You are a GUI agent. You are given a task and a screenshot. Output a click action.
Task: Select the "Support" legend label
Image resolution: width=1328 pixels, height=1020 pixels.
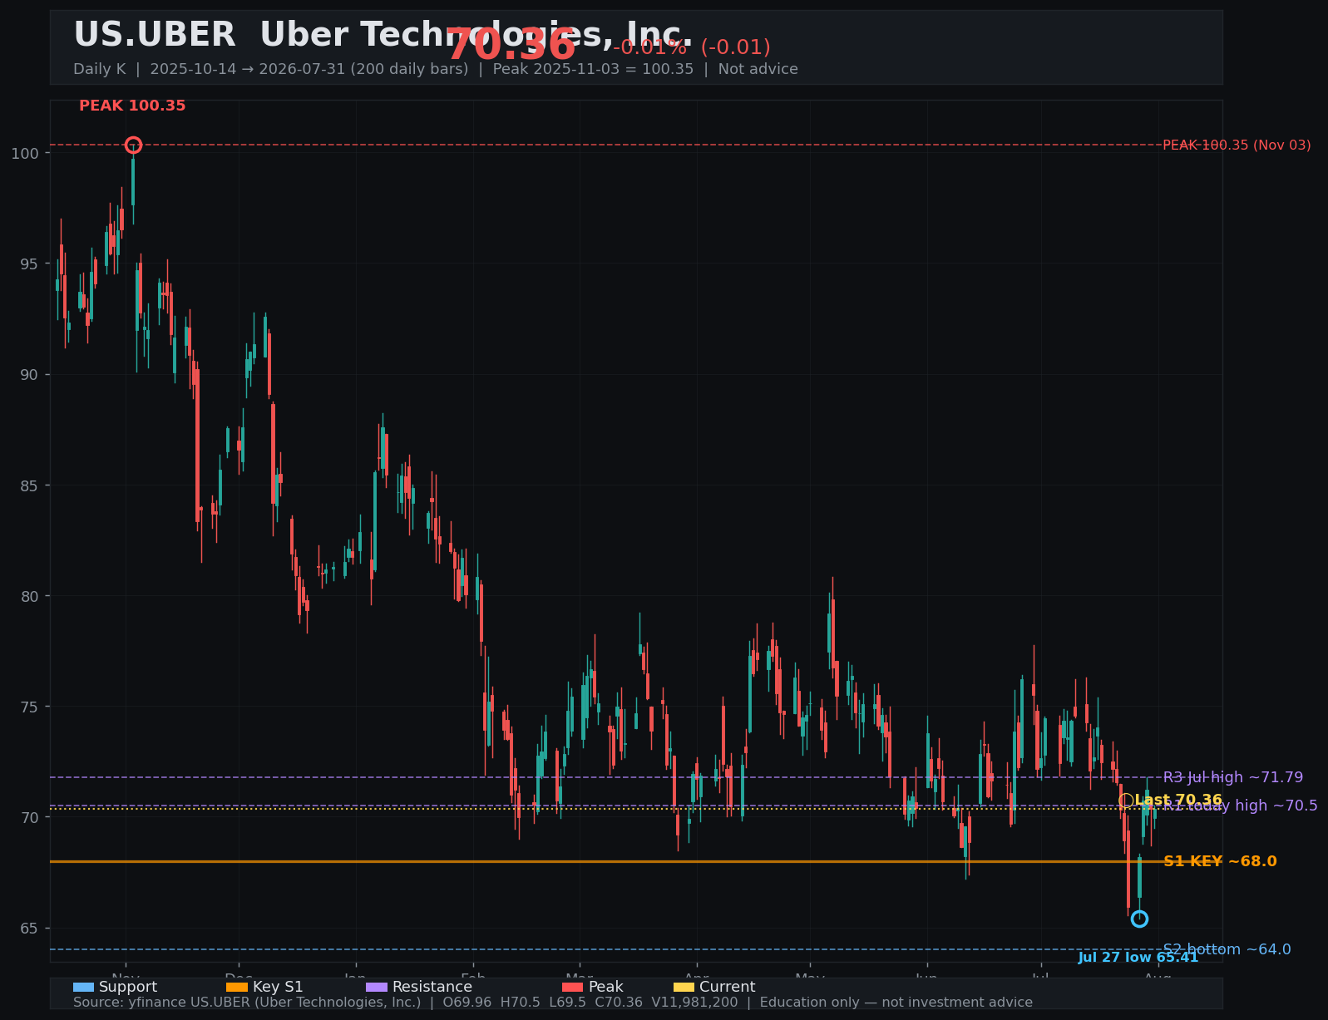[x=128, y=988]
